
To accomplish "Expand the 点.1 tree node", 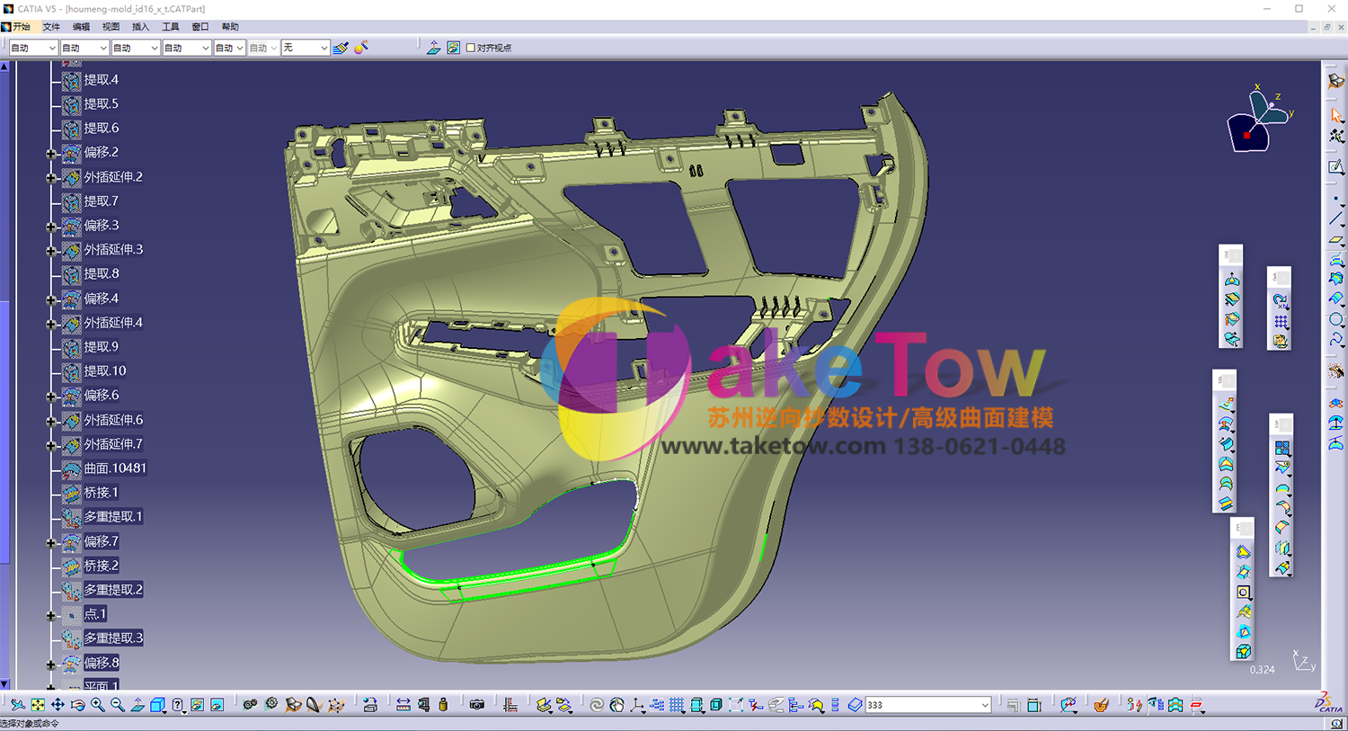I will click(x=51, y=616).
